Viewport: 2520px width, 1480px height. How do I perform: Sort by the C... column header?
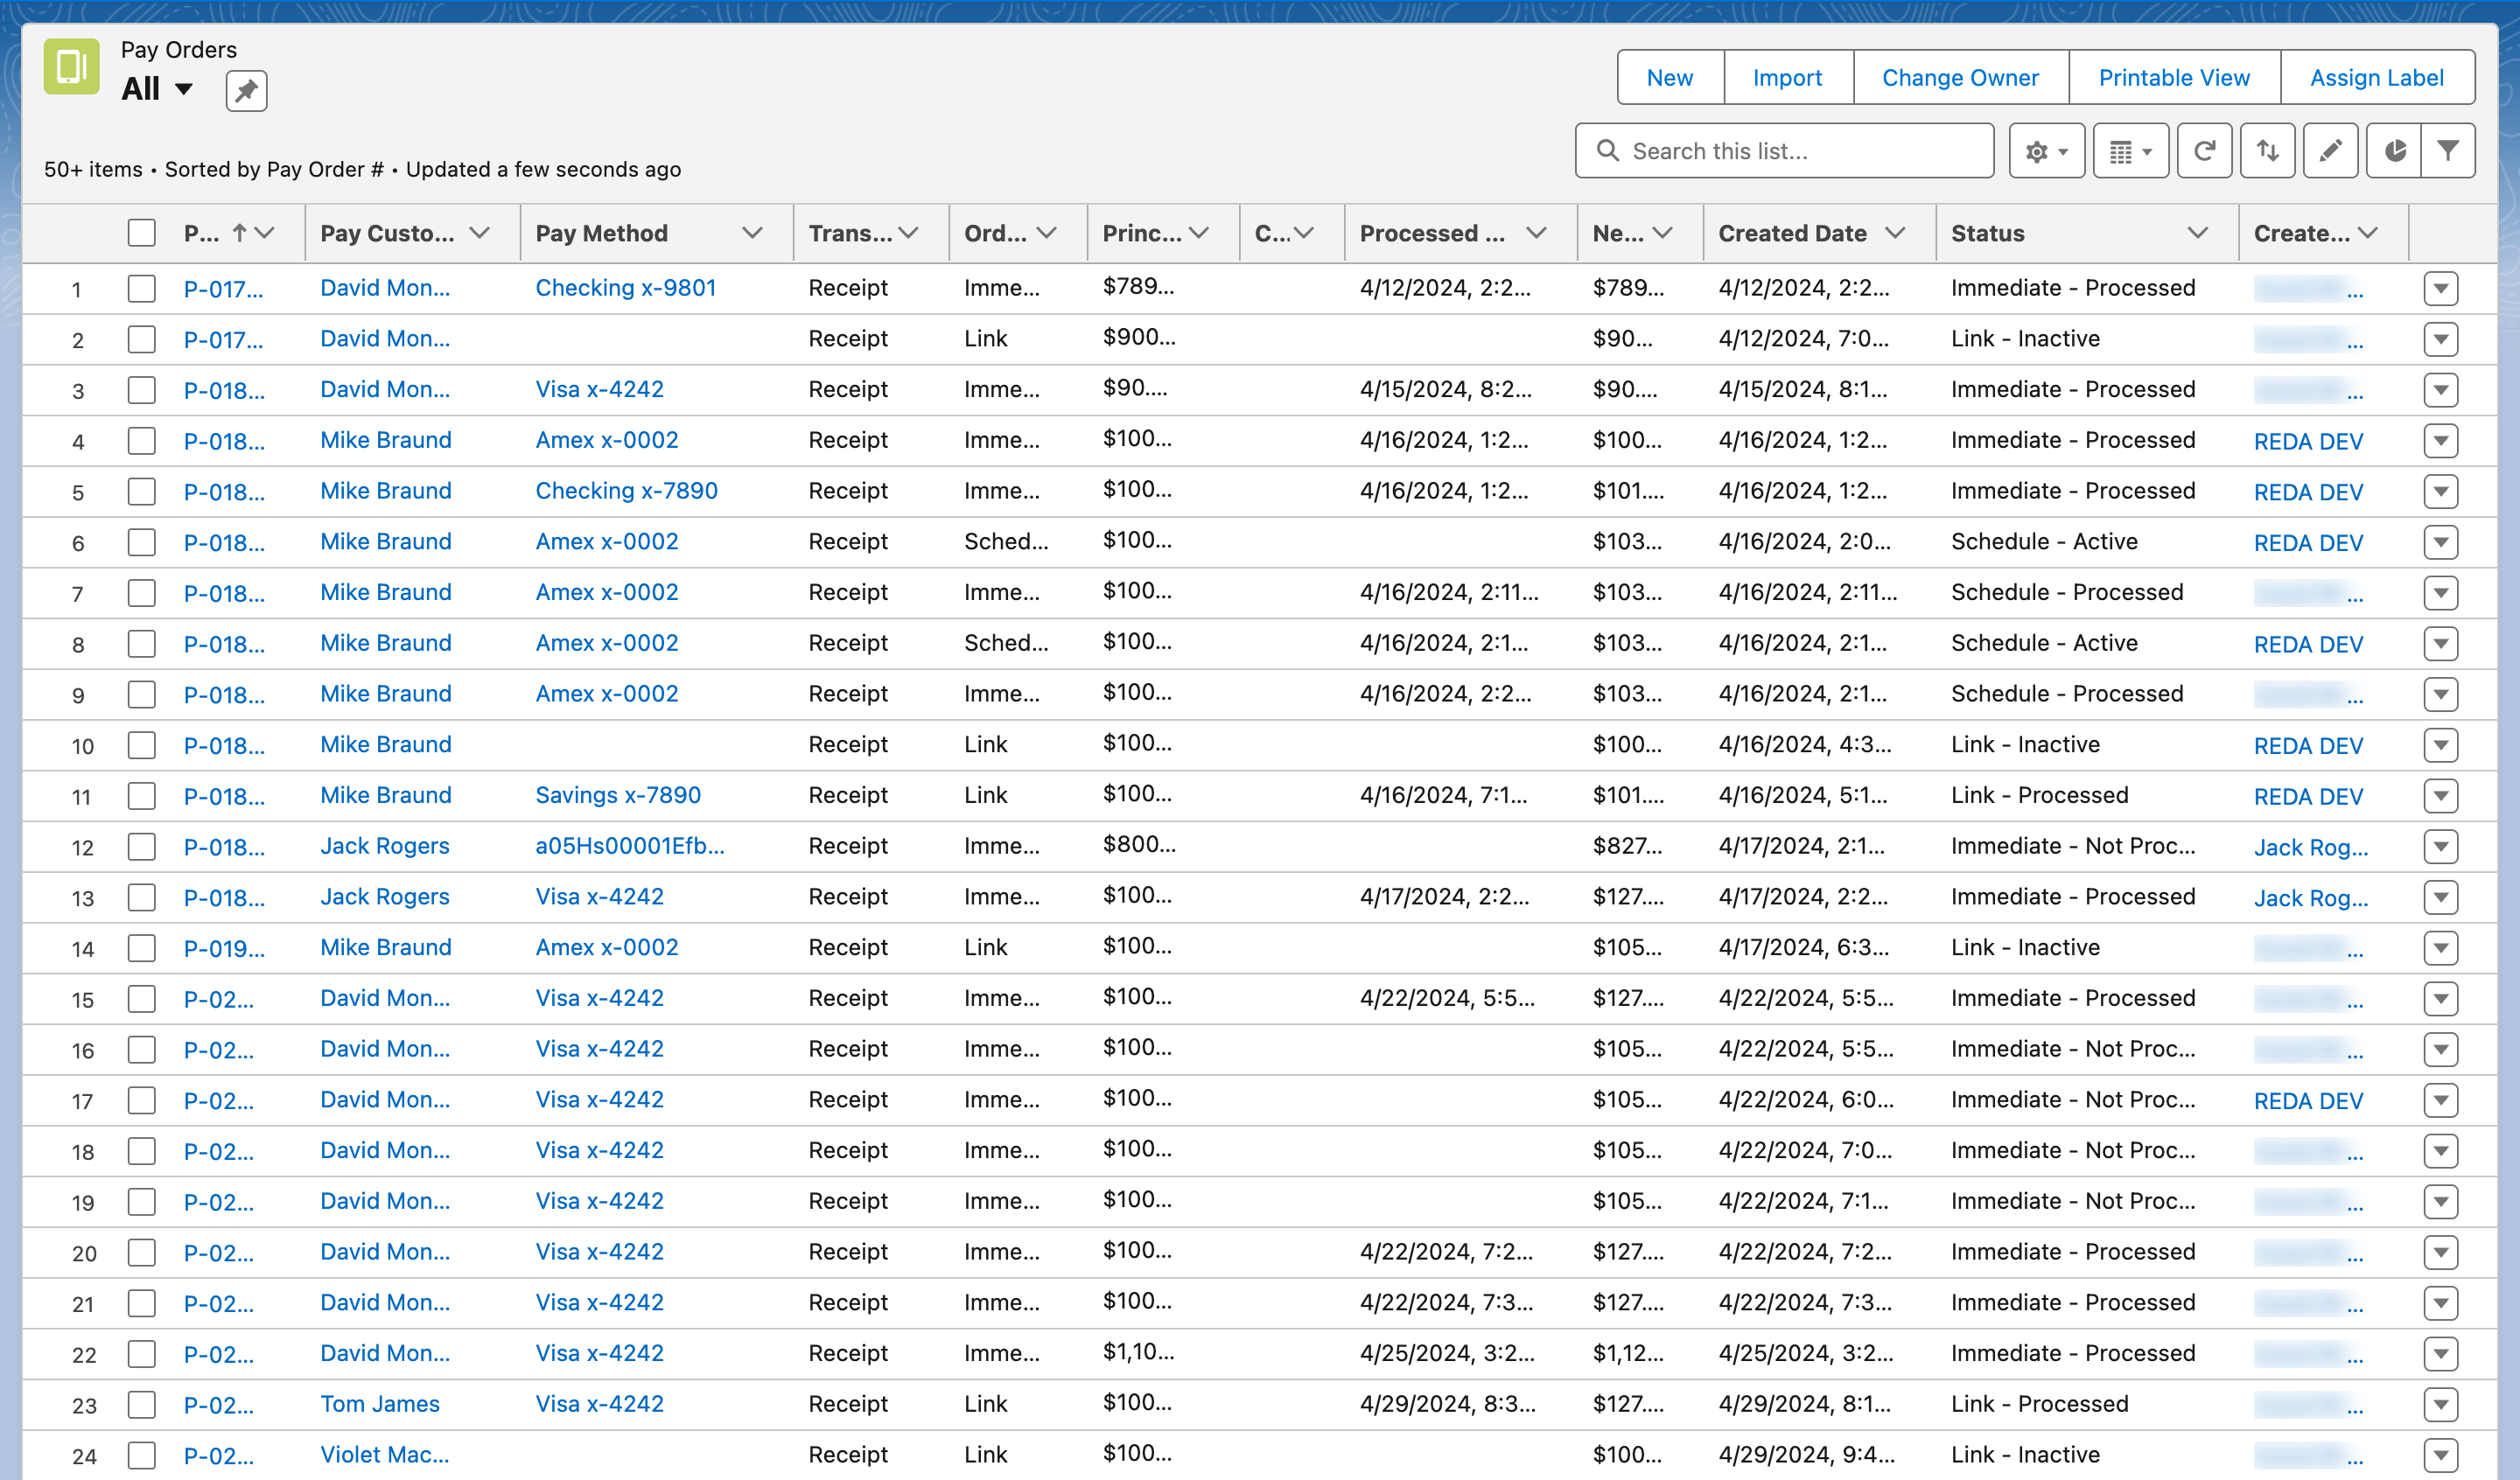click(1272, 233)
